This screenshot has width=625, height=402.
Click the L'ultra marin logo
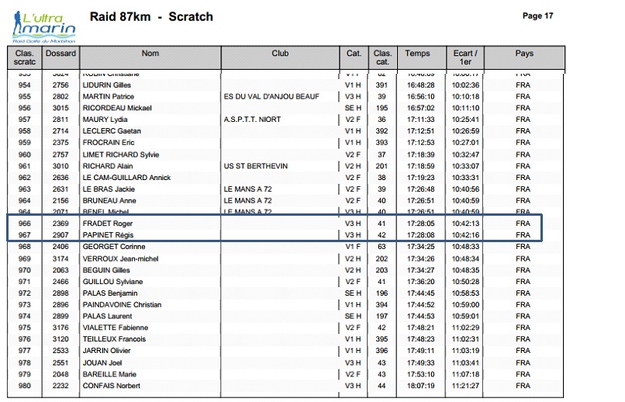pyautogui.click(x=44, y=26)
